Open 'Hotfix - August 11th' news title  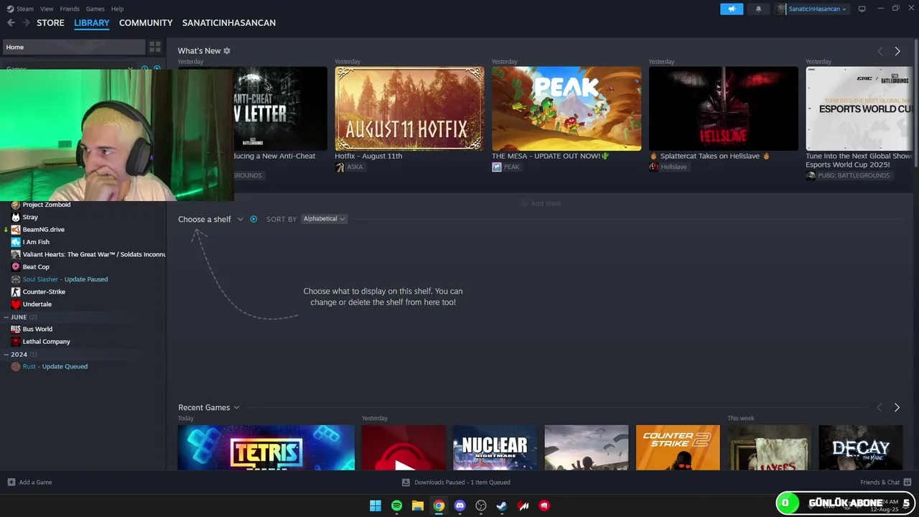[368, 156]
